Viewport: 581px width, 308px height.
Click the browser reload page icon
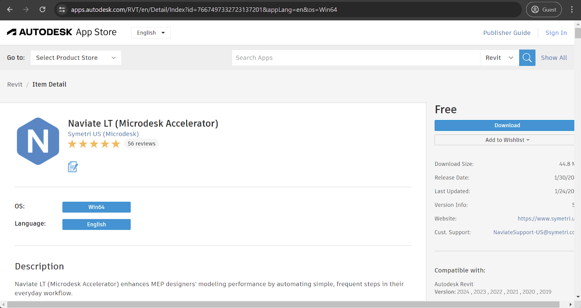pos(42,10)
